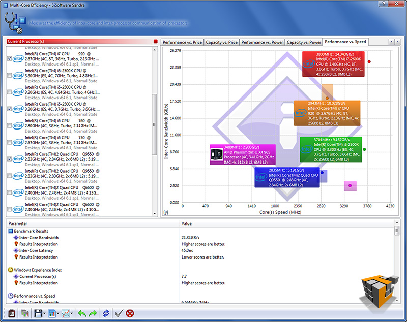
Task: Click the green i5-2500K chart label
Action: (331, 149)
